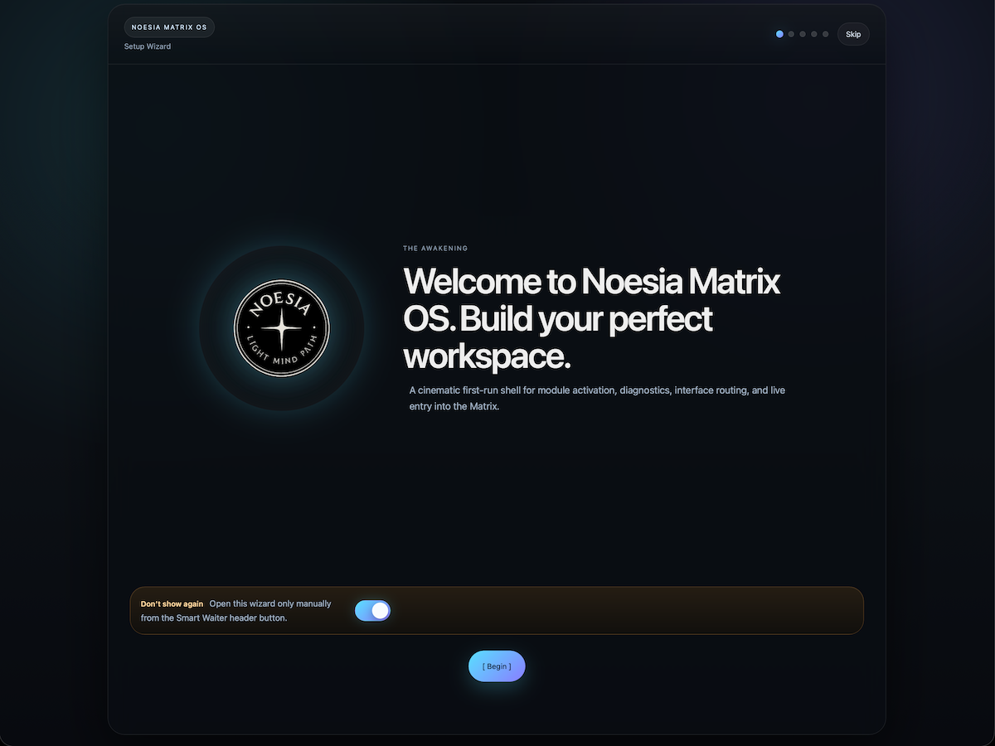The image size is (995, 746).
Task: Click the blue knob of the toggle switch
Action: [x=381, y=610]
